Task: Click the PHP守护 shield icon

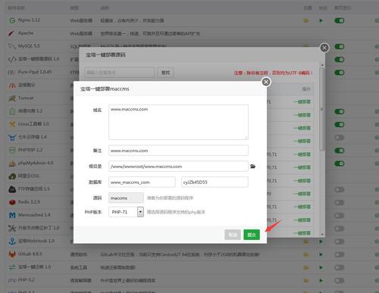Action: 12,151
